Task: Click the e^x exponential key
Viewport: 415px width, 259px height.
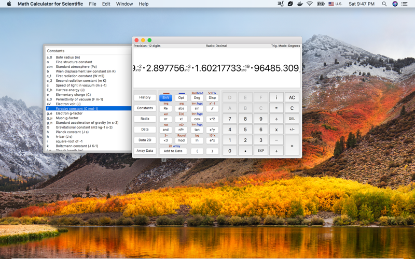Action: (x=212, y=140)
